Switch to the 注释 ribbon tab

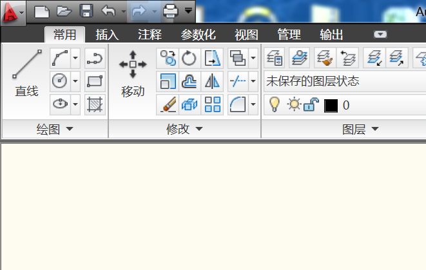(150, 35)
